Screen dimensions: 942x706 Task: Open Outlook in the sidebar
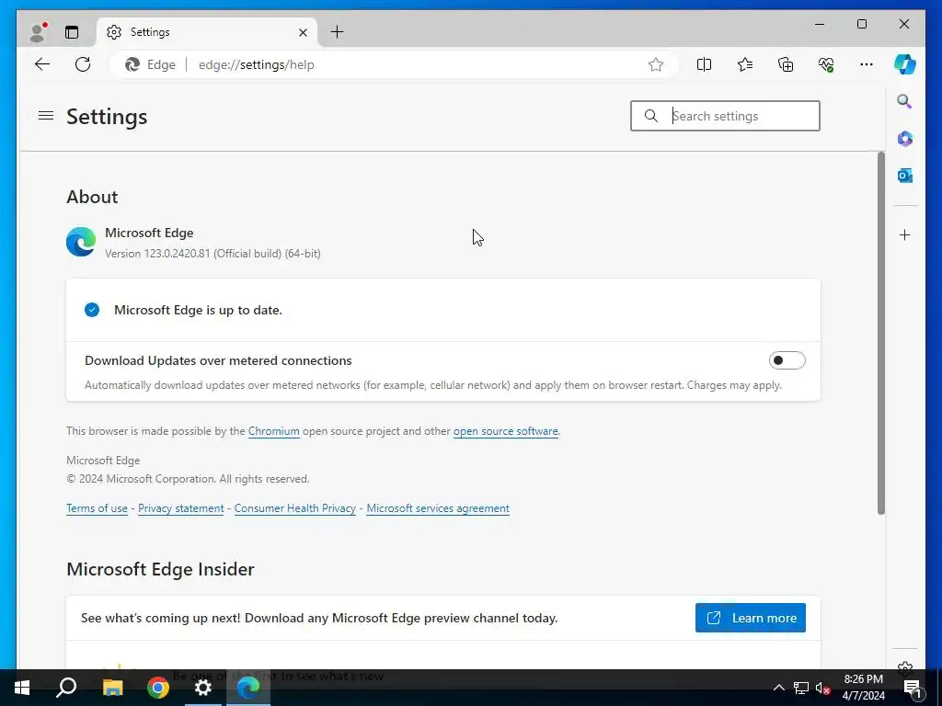[x=905, y=176]
